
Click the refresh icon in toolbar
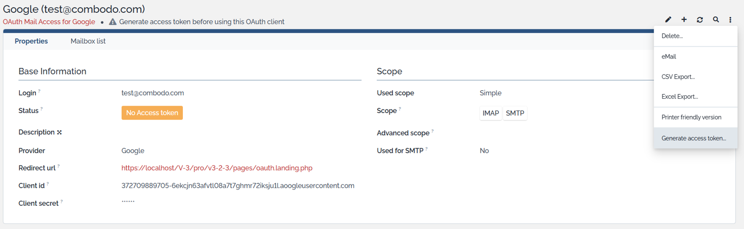[700, 20]
